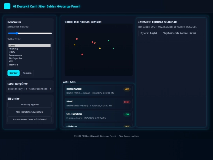Click the LOW badge on SQL Injection event
Image resolution: width=213 pixels, height=160 pixels.
(x=127, y=115)
